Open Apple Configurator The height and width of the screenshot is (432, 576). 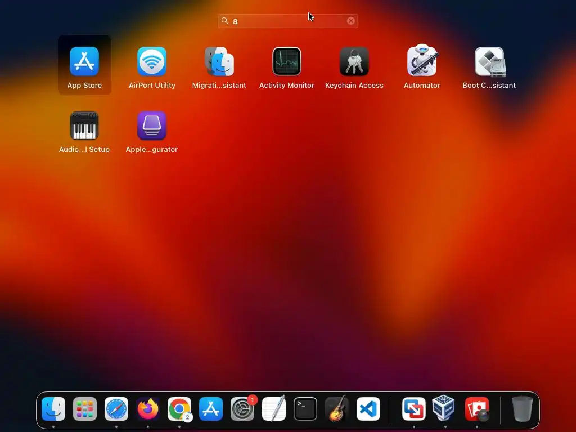pyautogui.click(x=152, y=125)
